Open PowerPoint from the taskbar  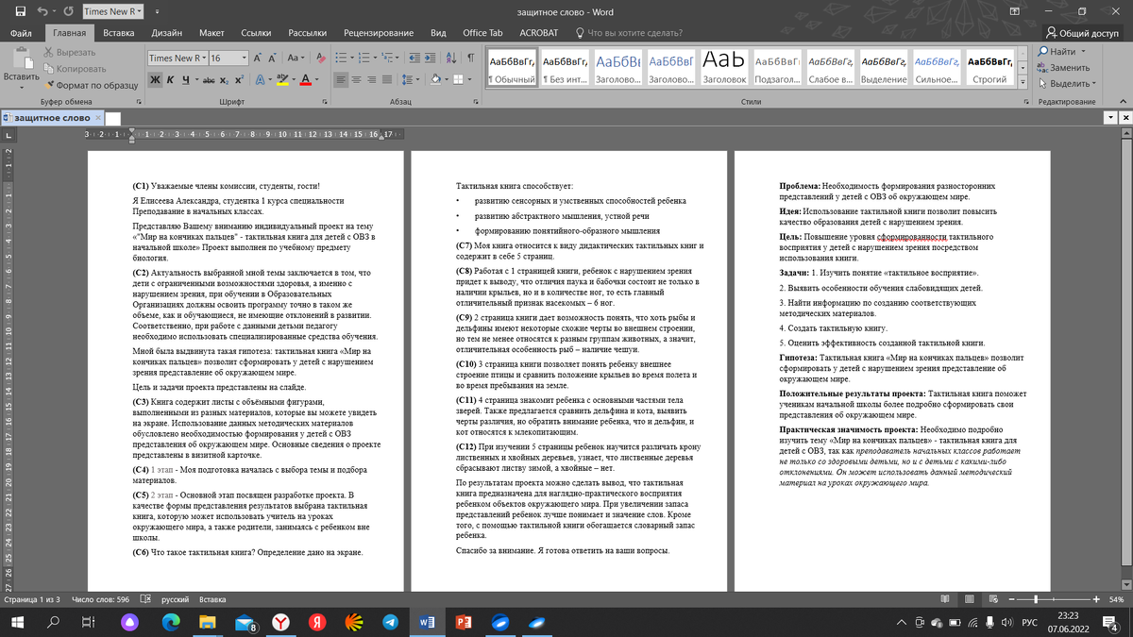coord(464,622)
